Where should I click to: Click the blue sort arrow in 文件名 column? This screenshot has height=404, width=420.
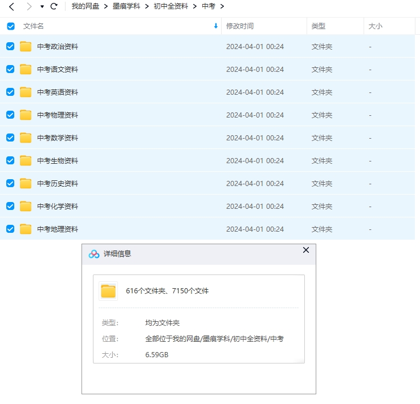215,26
